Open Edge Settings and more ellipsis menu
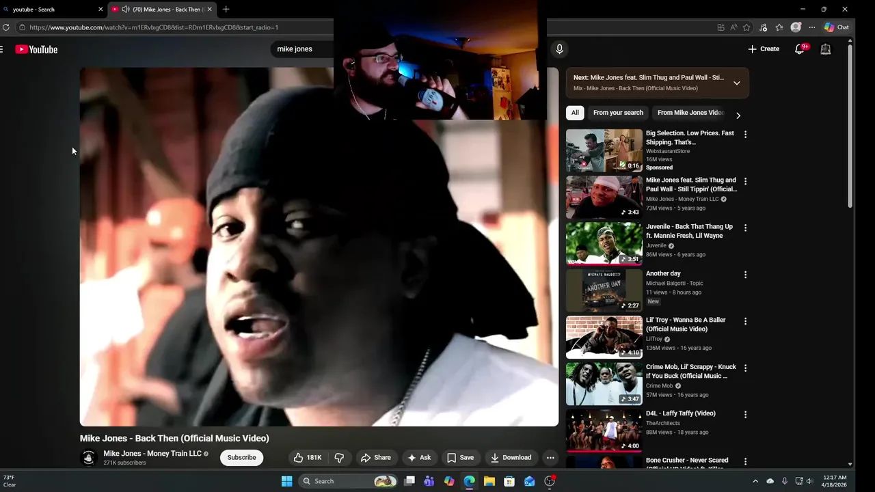 click(812, 27)
